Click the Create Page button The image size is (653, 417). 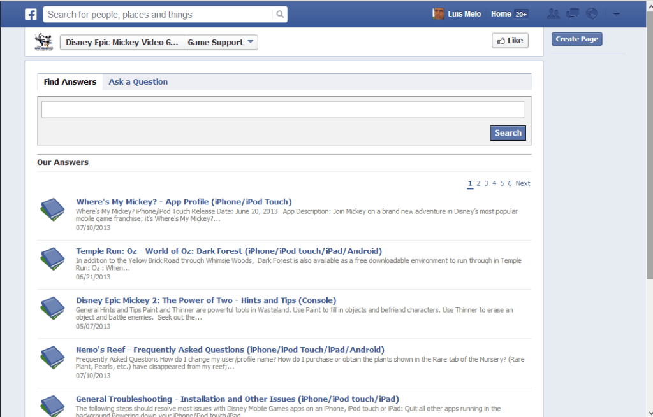pos(576,39)
